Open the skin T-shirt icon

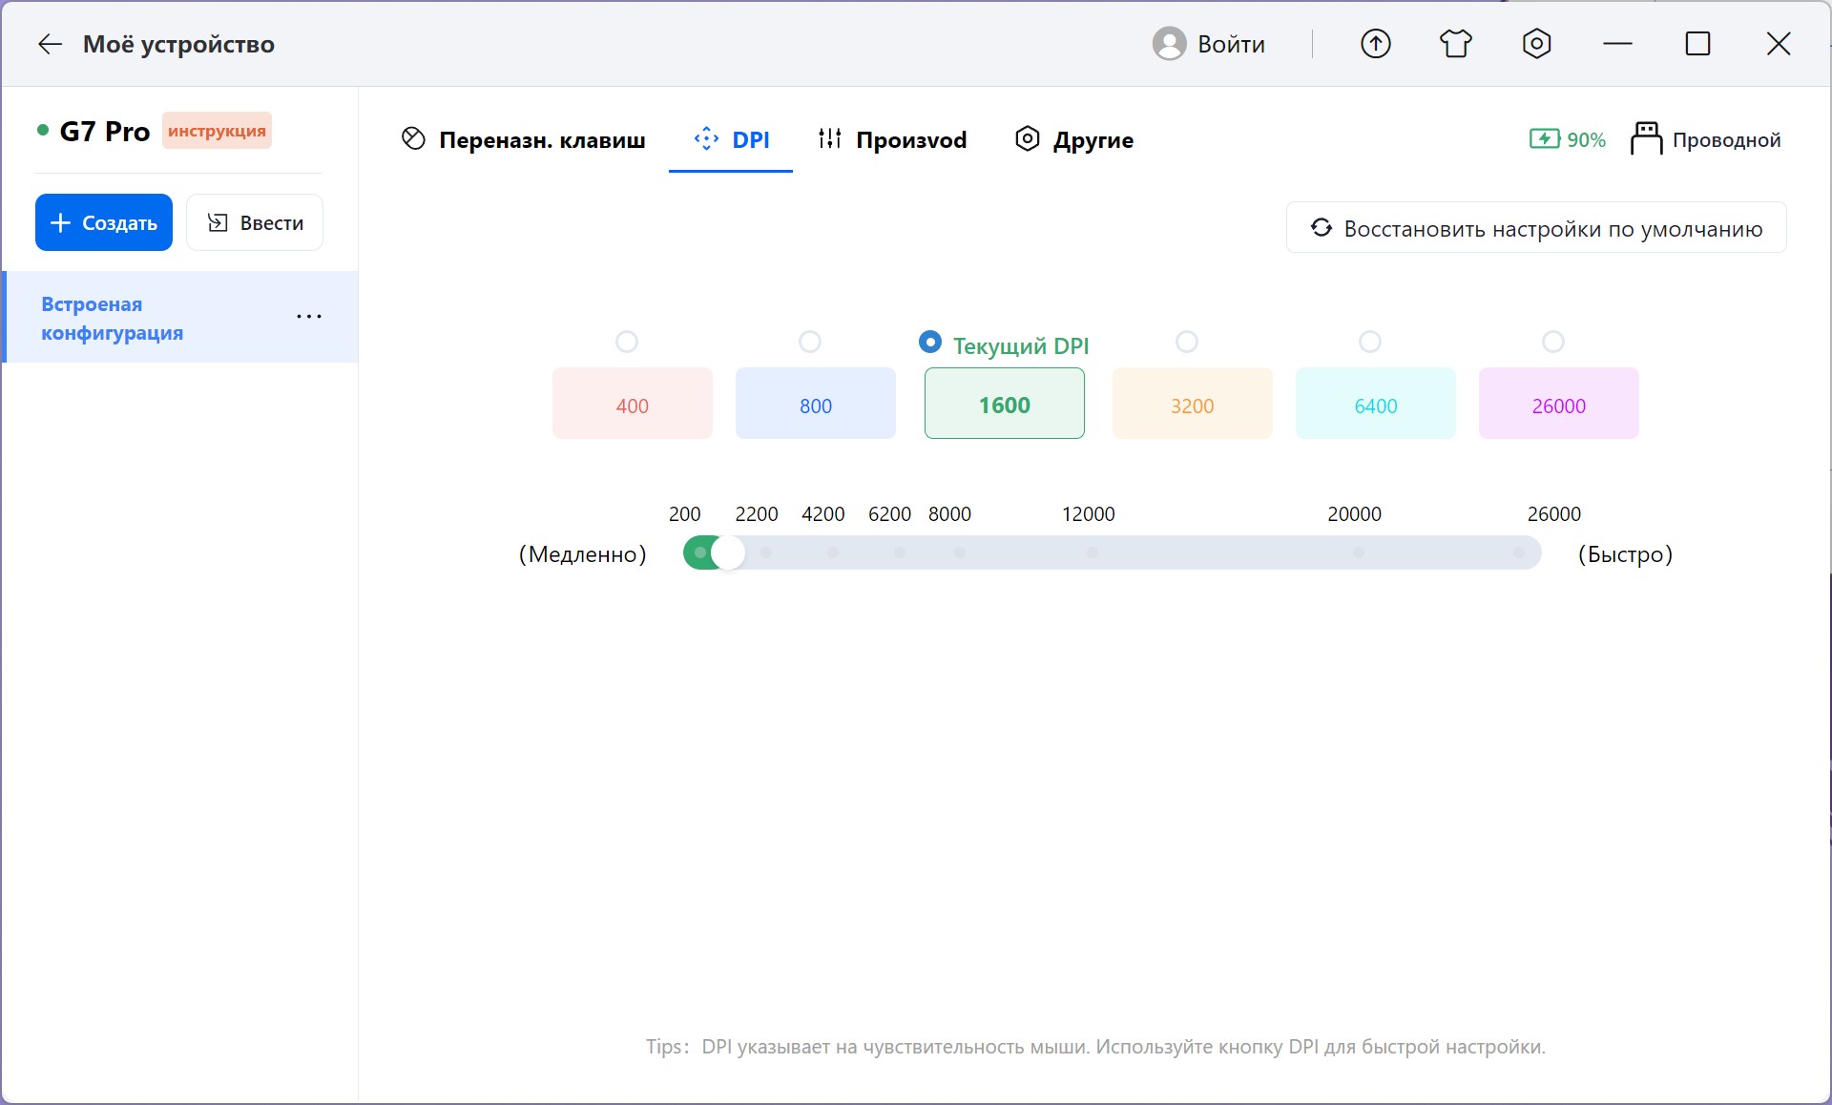click(1456, 44)
